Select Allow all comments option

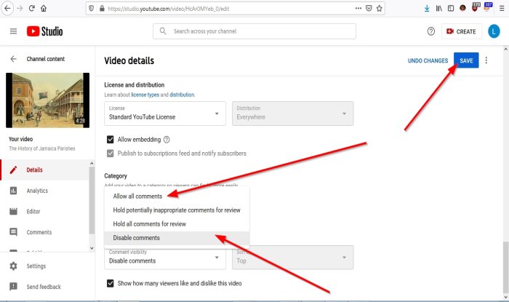(177, 196)
